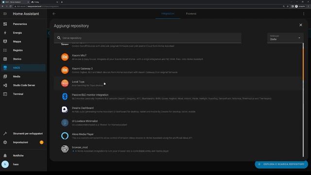
Task: Close the Aggiungi repository dialog
Action: pos(301,25)
